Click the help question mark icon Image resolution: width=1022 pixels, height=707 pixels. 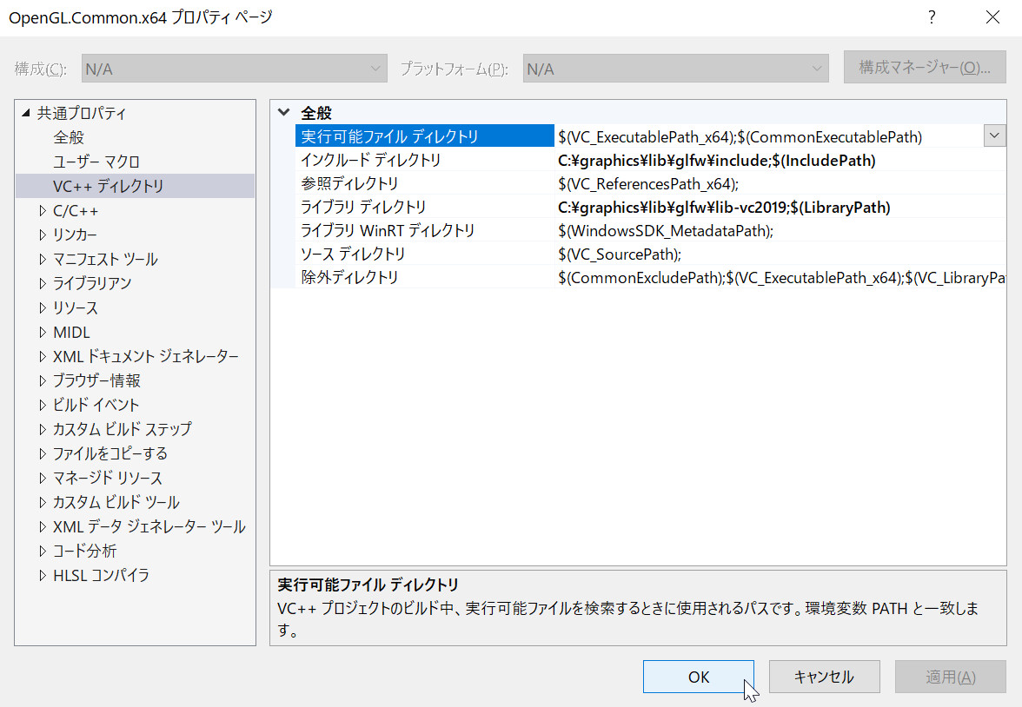pos(932,17)
